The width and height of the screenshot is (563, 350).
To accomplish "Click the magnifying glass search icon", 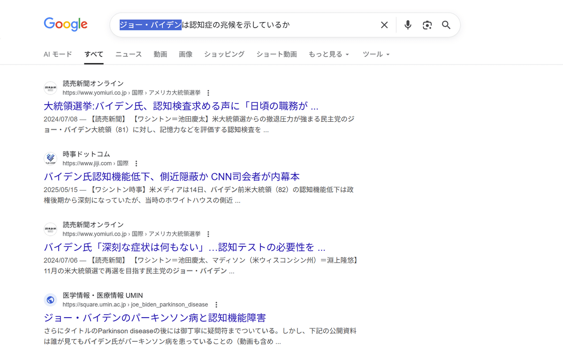I will 446,25.
